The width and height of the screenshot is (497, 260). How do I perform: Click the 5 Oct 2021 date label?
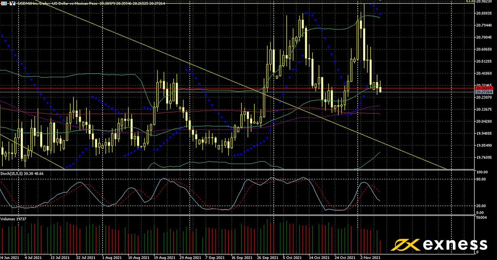[x=292, y=257]
